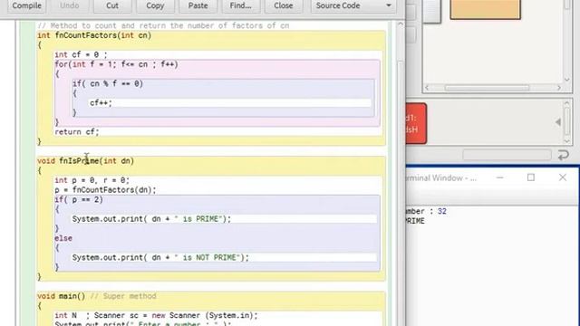Click the editor vertical scrollbar thumb
580x326 pixels.
(x=401, y=192)
